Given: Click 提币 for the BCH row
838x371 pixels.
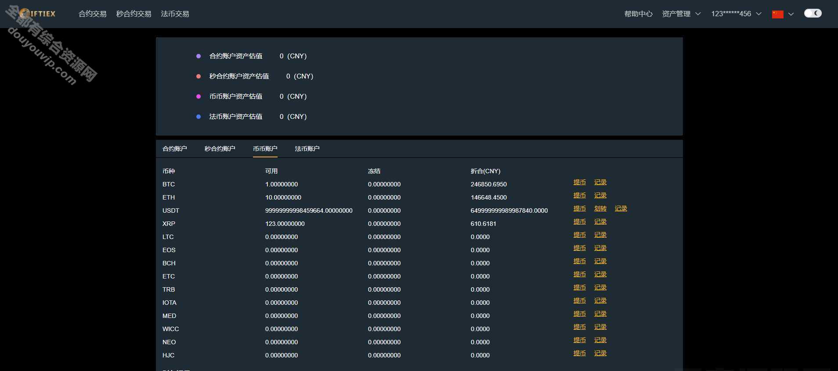Looking at the screenshot, I should point(579,261).
